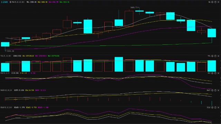The height and width of the screenshot is (124, 221).
Task: Click the 3465.73 high price marker
Action: (x=135, y=8)
